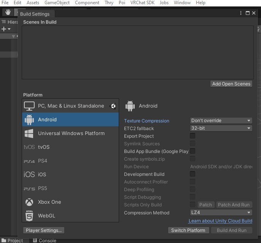The height and width of the screenshot is (243, 261).
Task: Toggle the Create symbols.zip checkbox
Action: click(x=193, y=159)
